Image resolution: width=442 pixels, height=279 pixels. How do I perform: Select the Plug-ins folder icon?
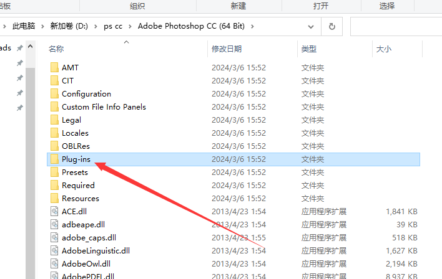[x=54, y=159]
